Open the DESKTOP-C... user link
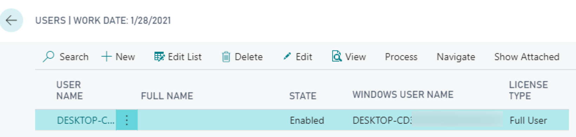 tap(86, 120)
